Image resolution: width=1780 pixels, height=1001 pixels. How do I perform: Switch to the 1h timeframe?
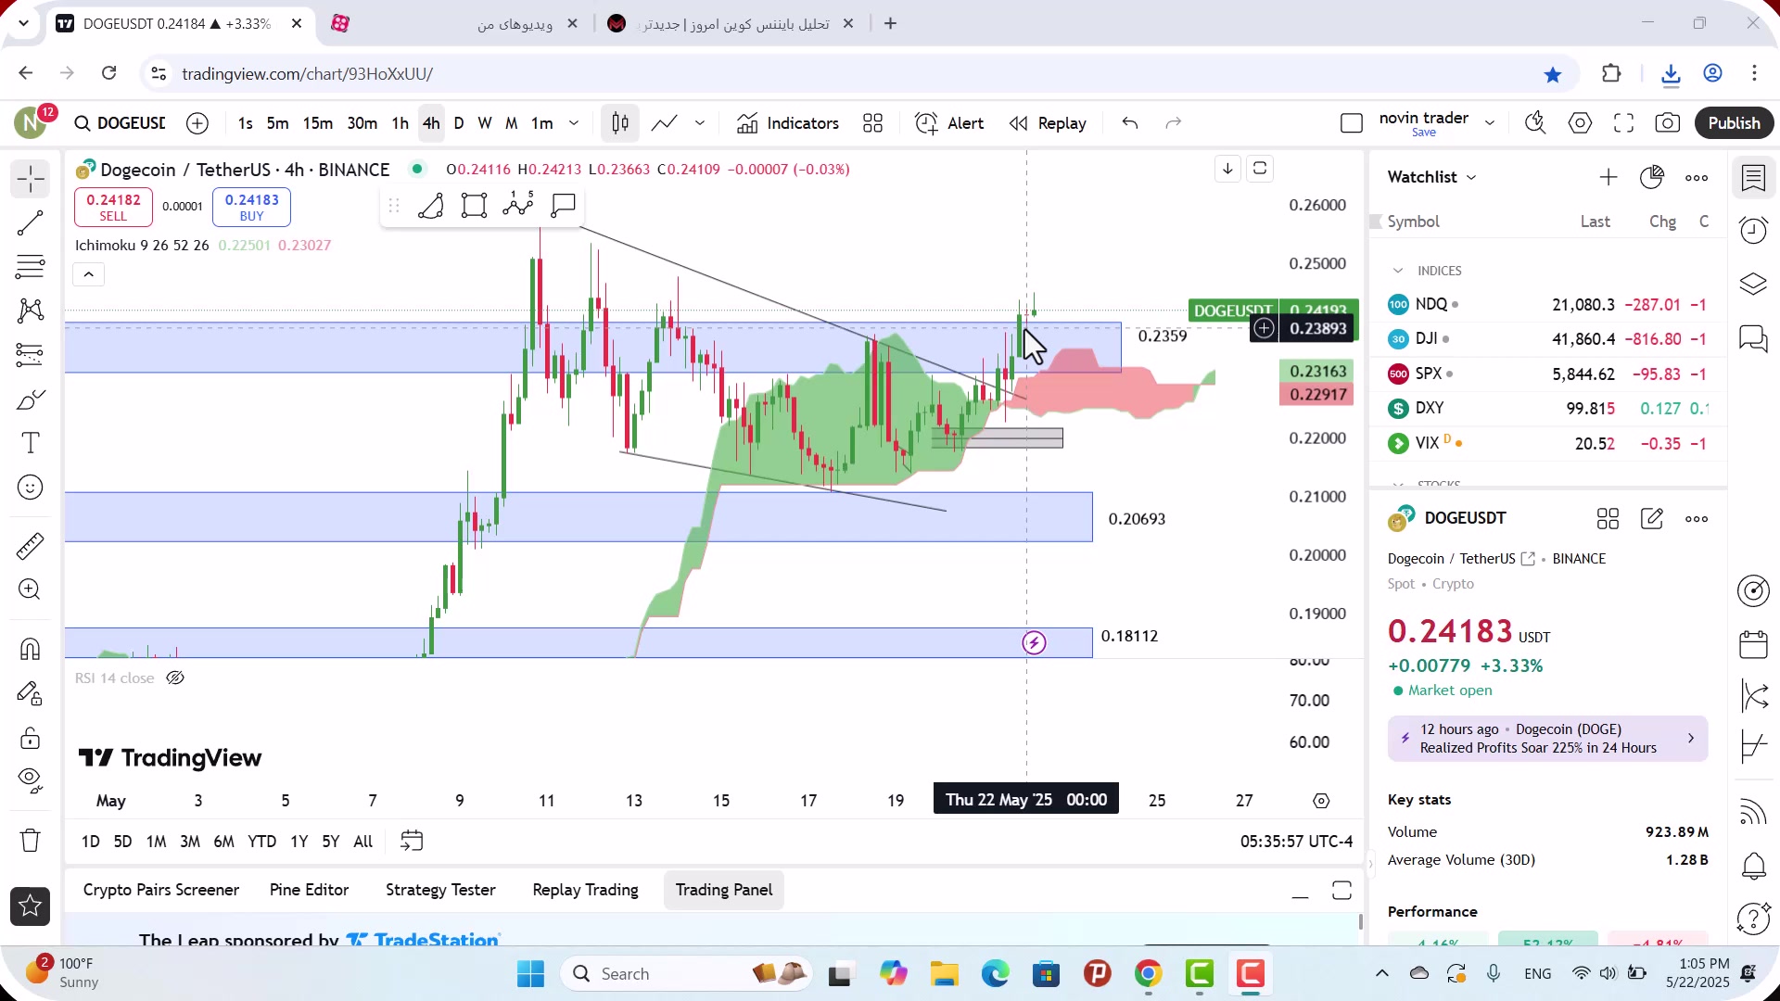coord(400,123)
